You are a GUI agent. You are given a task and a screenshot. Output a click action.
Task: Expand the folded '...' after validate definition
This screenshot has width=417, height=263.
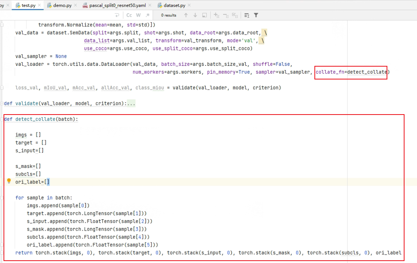point(131,103)
